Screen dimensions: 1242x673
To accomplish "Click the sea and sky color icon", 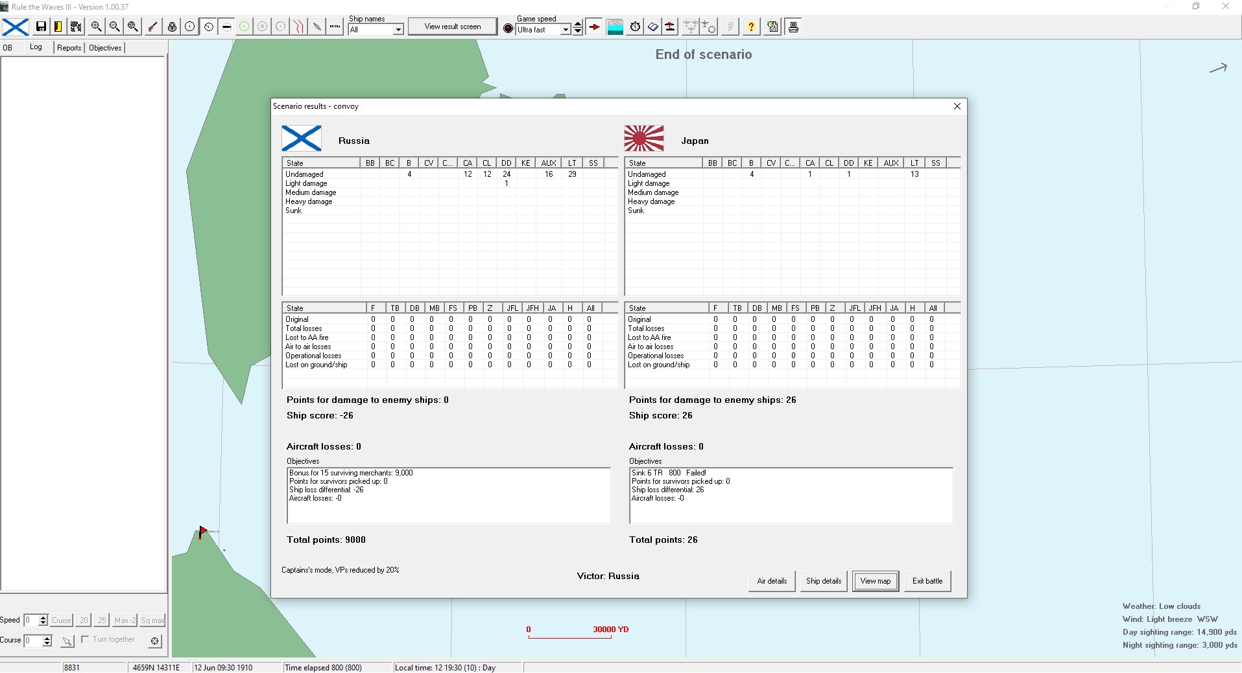I will [615, 27].
